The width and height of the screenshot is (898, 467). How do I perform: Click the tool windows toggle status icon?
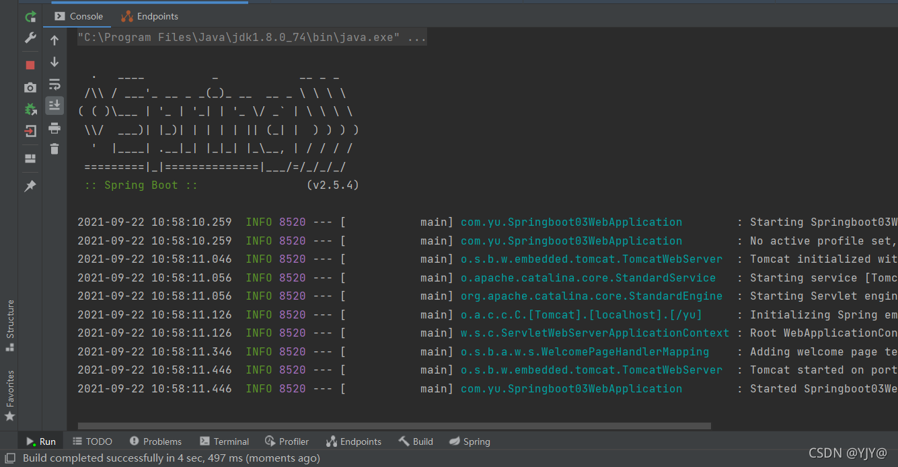click(x=9, y=458)
